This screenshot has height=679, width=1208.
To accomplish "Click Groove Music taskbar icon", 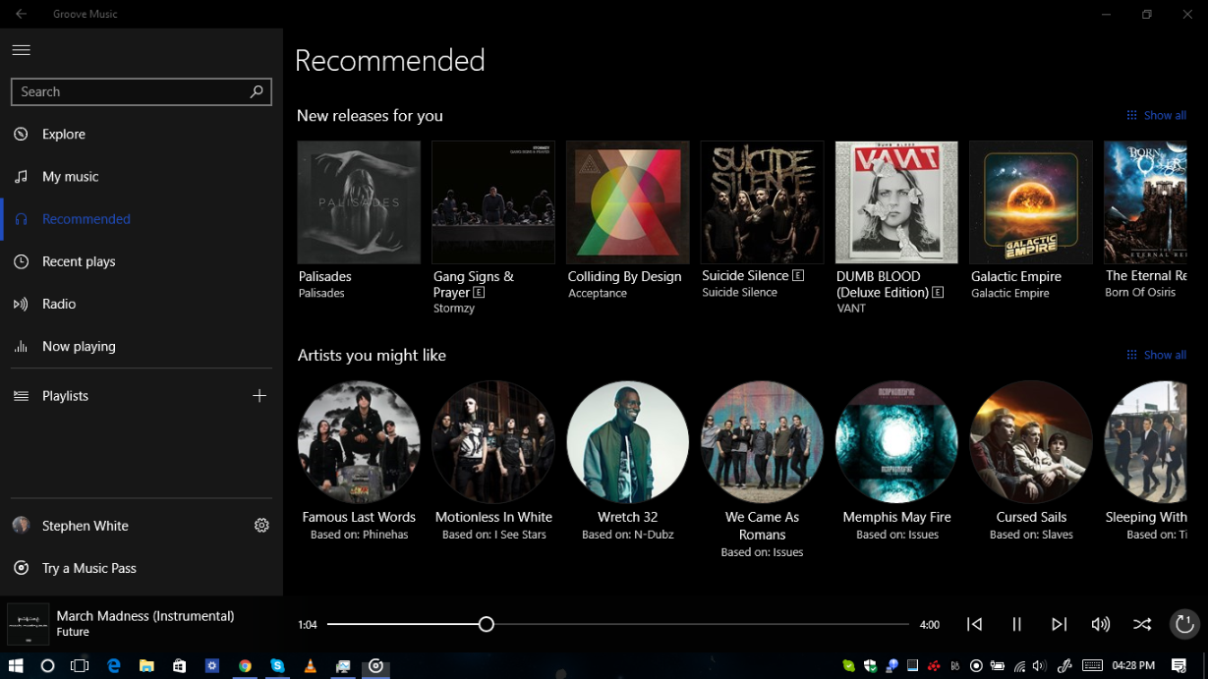I will (x=375, y=665).
